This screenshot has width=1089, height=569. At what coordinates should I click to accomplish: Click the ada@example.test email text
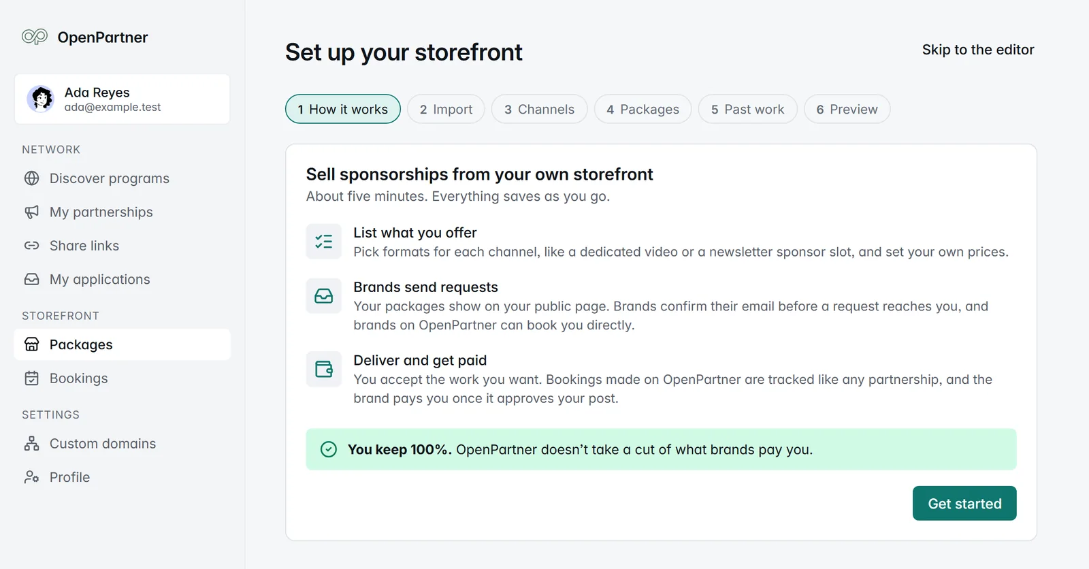point(113,107)
